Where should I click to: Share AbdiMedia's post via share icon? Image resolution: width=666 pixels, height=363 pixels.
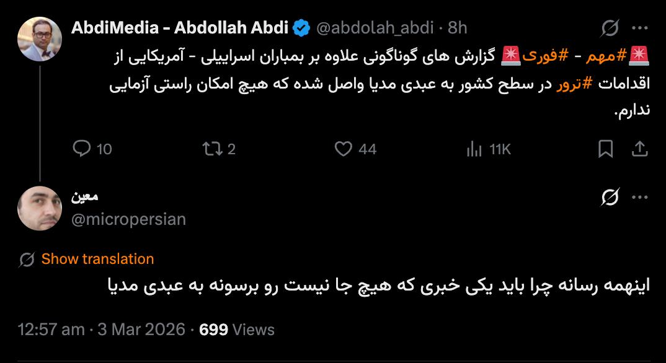(639, 149)
